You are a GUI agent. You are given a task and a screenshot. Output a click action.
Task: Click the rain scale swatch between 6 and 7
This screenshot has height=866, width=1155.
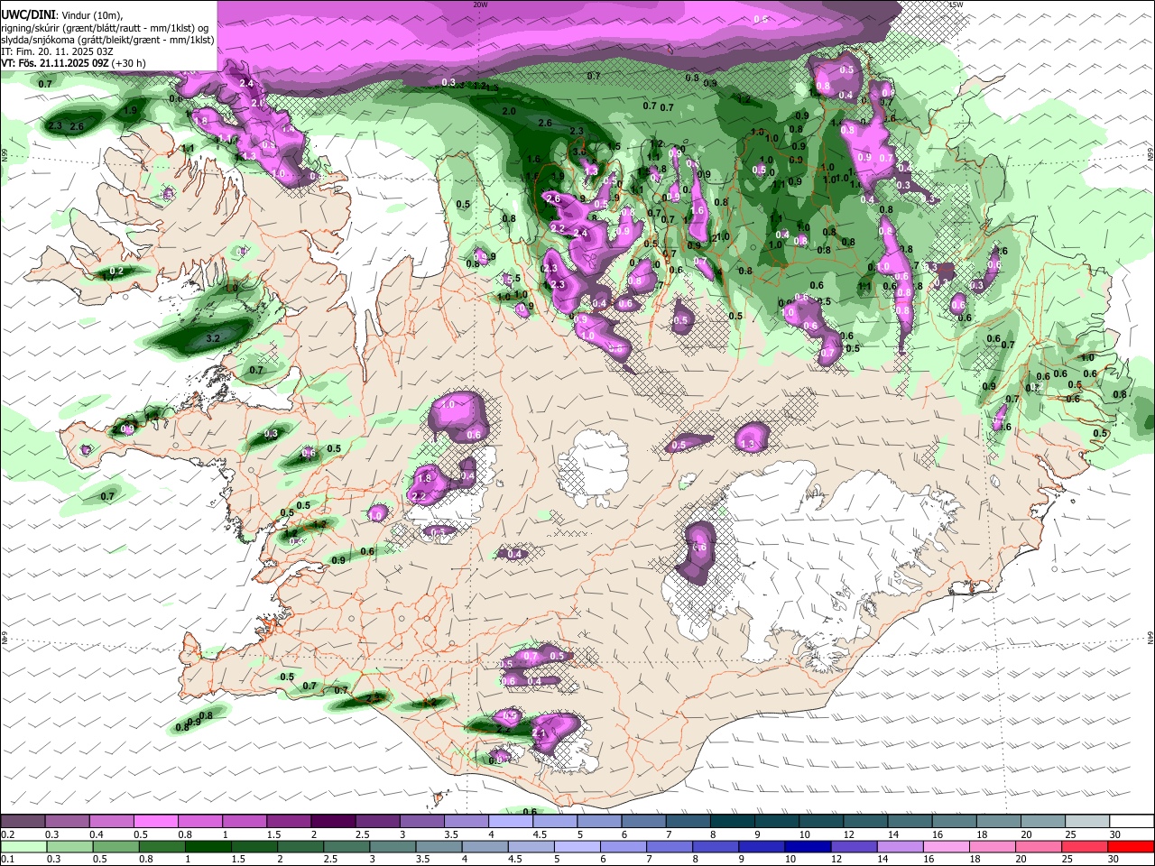624,846
